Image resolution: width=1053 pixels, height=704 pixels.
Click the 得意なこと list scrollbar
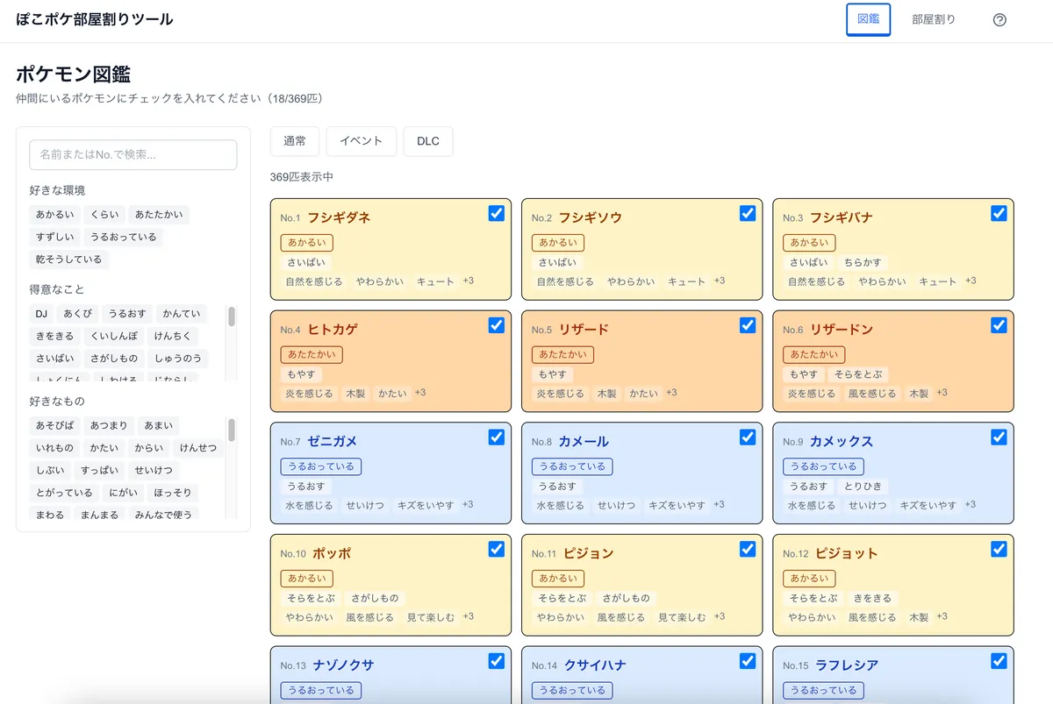[x=232, y=316]
